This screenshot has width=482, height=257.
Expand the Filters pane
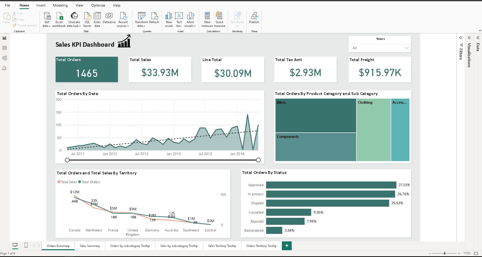(461, 38)
